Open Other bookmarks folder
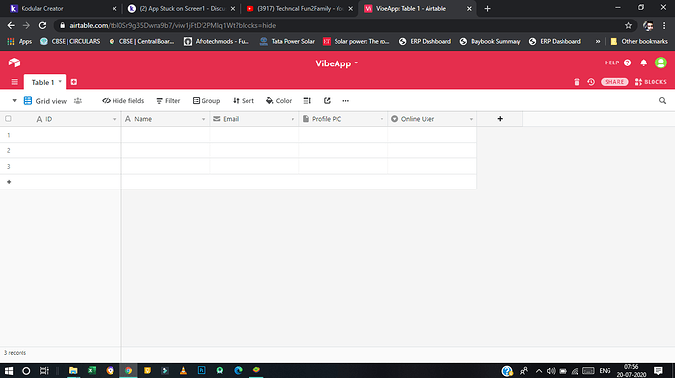Screen dimensions: 675x378 click(639, 41)
